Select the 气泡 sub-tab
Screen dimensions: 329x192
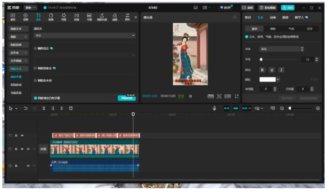tap(291, 29)
